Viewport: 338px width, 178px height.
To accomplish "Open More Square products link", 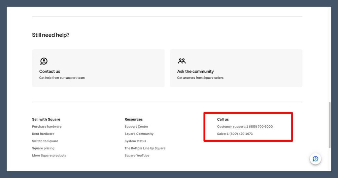I will point(49,156).
